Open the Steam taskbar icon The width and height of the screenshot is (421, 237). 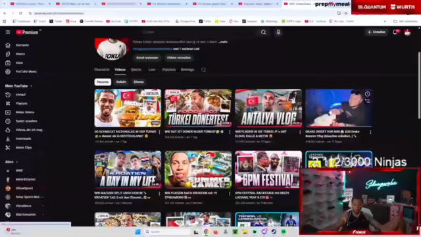274,232
